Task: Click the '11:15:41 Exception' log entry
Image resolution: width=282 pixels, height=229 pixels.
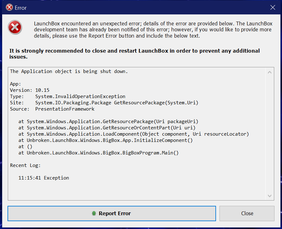Action: (44, 178)
